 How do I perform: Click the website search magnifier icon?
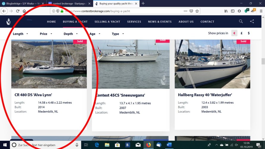tap(241, 21)
